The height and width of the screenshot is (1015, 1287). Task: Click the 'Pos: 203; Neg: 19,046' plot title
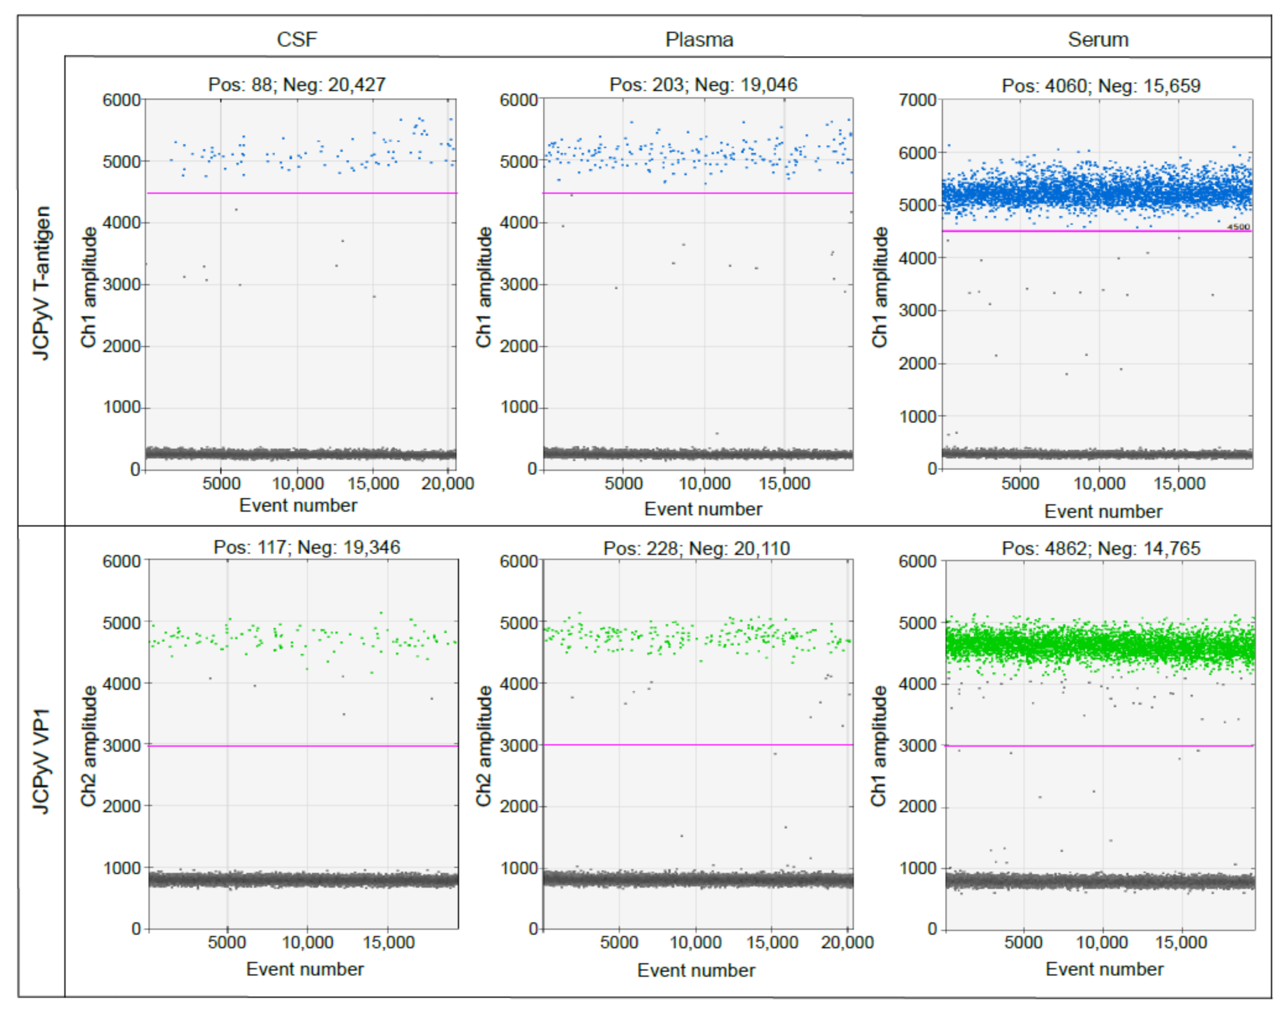[x=703, y=84]
